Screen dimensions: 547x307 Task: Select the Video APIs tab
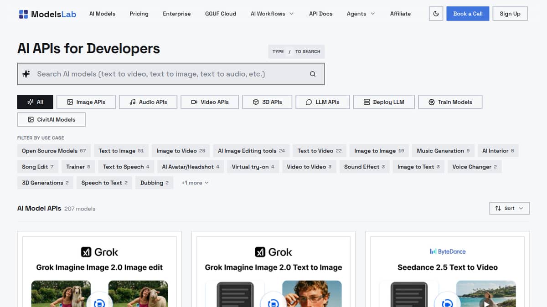tap(210, 102)
